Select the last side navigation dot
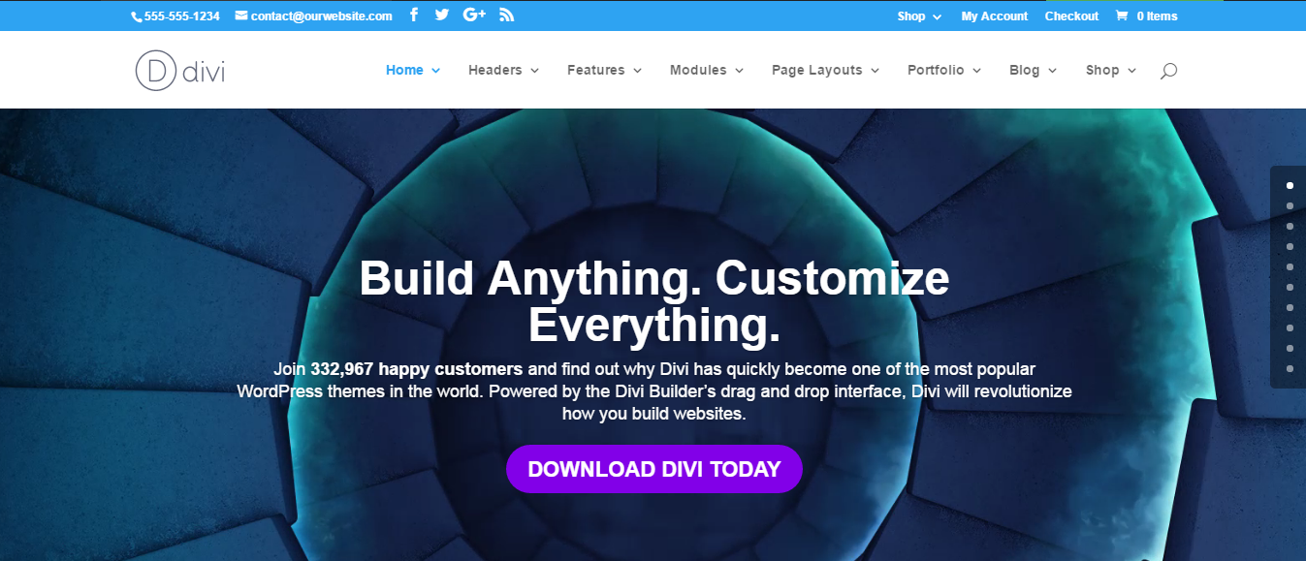This screenshot has height=561, width=1306. pyautogui.click(x=1290, y=368)
